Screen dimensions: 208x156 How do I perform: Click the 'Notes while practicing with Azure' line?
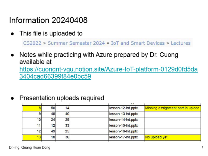(99, 55)
